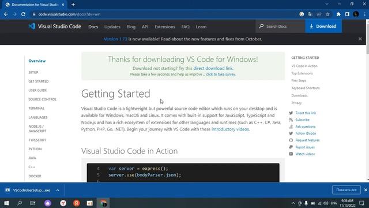Expand the TERMINAL sidebar section
This screenshot has height=208, width=369.
tap(36, 108)
